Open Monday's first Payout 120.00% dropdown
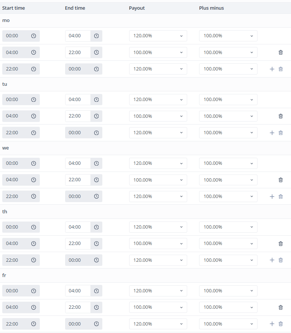This screenshot has height=333, width=291. click(158, 36)
